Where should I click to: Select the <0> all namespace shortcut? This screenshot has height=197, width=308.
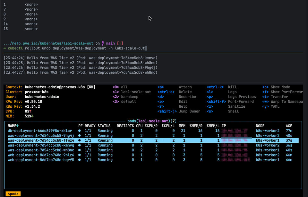click(x=120, y=87)
